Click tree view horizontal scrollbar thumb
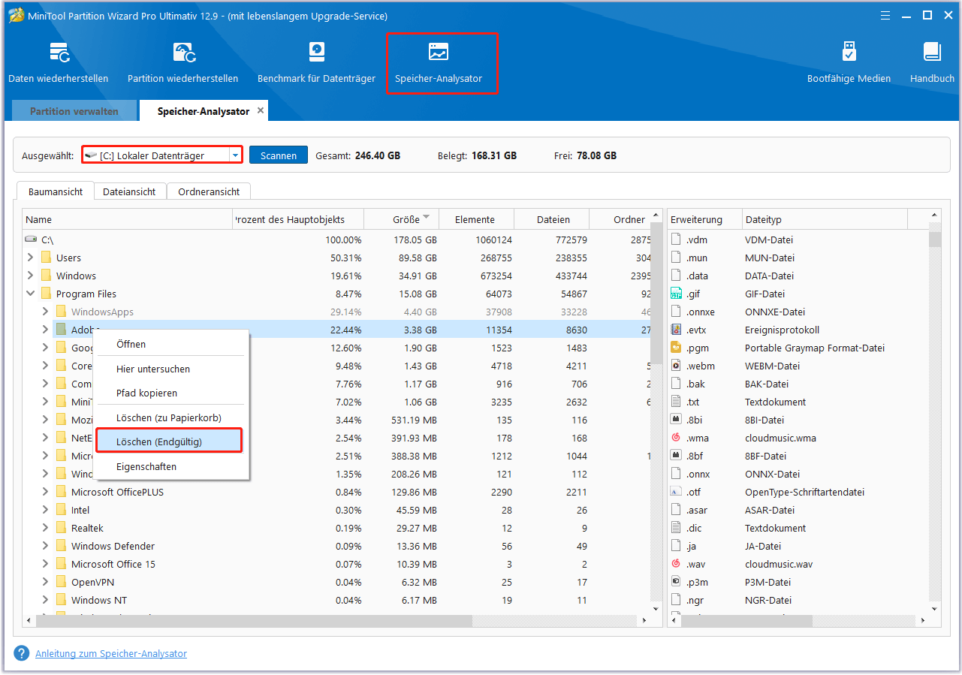Screen dimensions: 962x675 254,621
